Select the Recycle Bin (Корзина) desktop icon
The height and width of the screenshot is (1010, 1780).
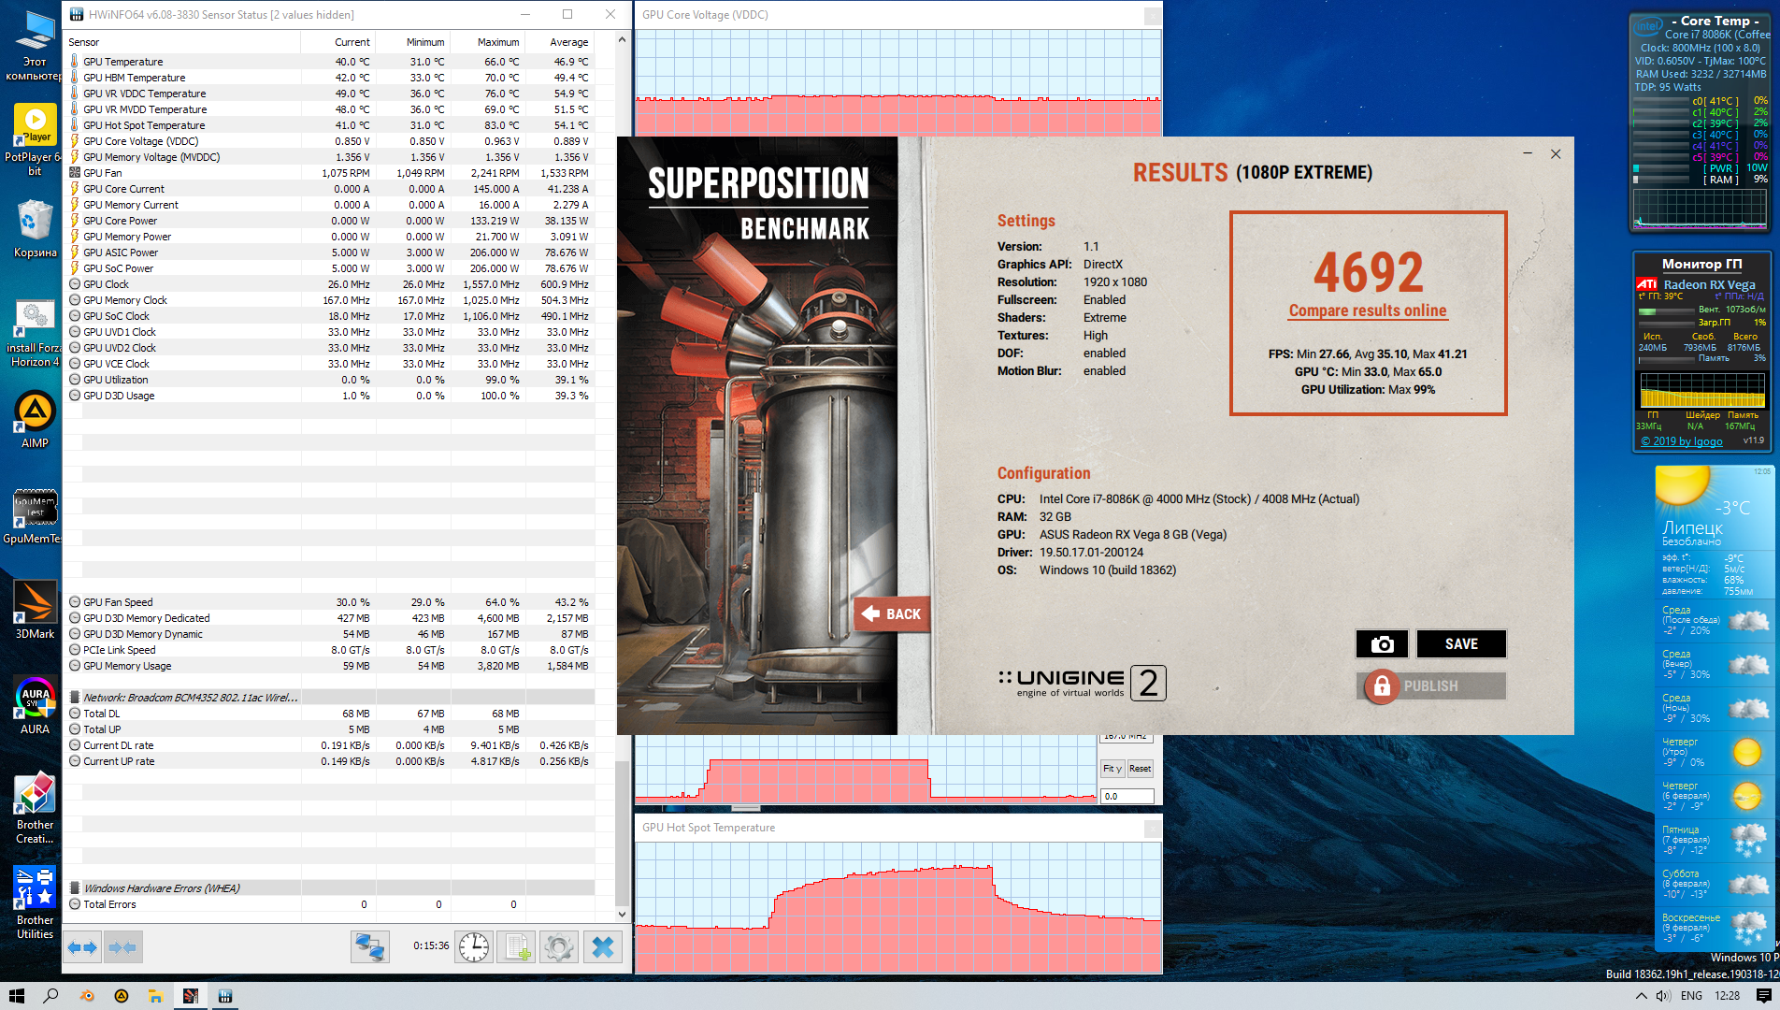pos(35,229)
